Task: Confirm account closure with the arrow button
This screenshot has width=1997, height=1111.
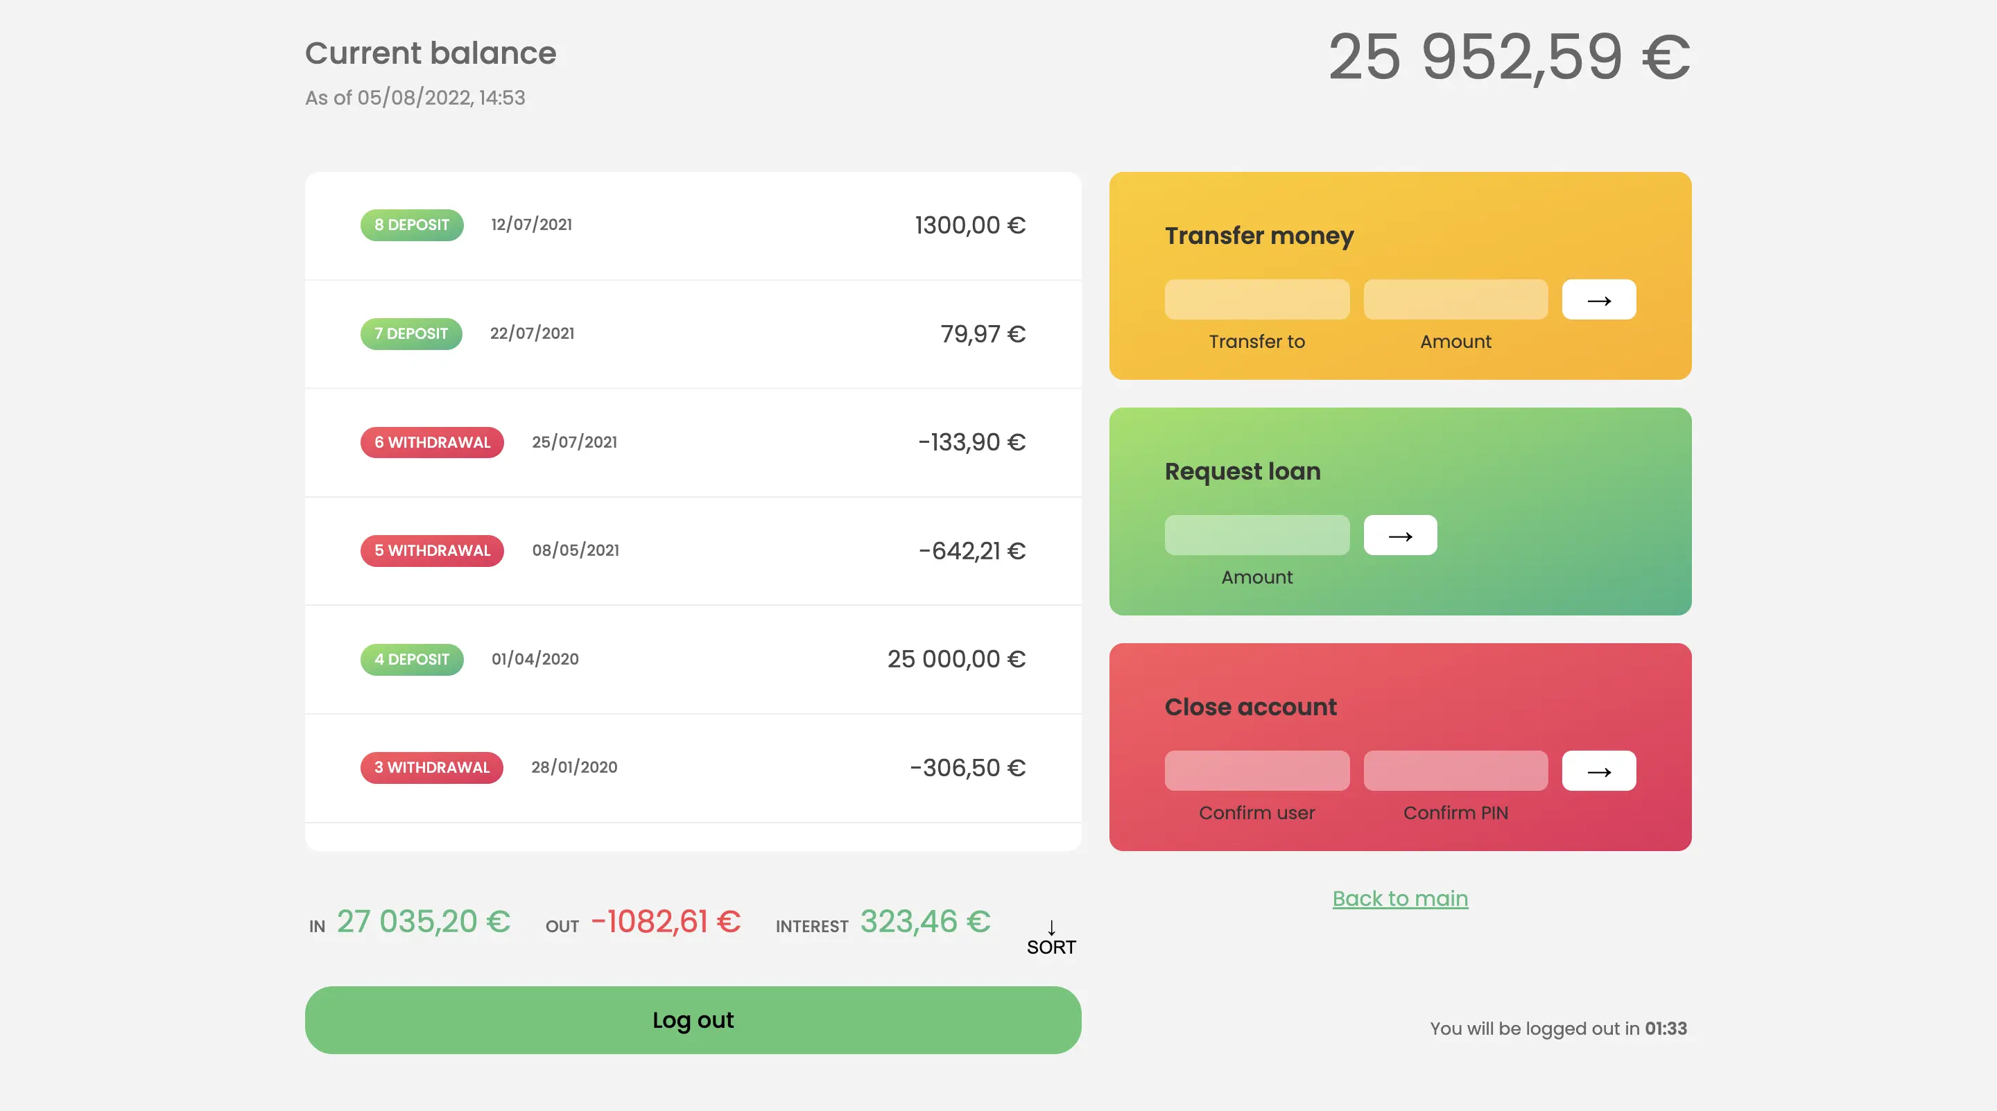Action: (x=1598, y=771)
